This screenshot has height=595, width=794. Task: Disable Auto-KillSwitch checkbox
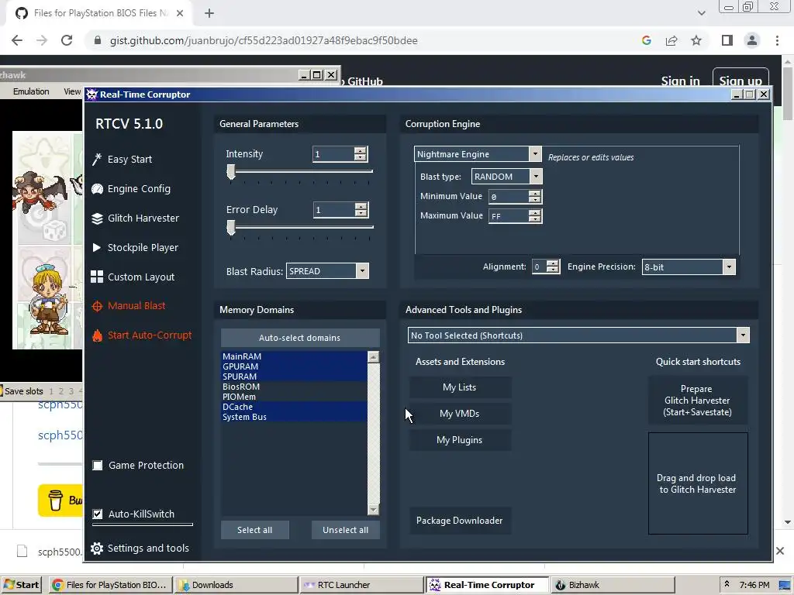click(97, 514)
